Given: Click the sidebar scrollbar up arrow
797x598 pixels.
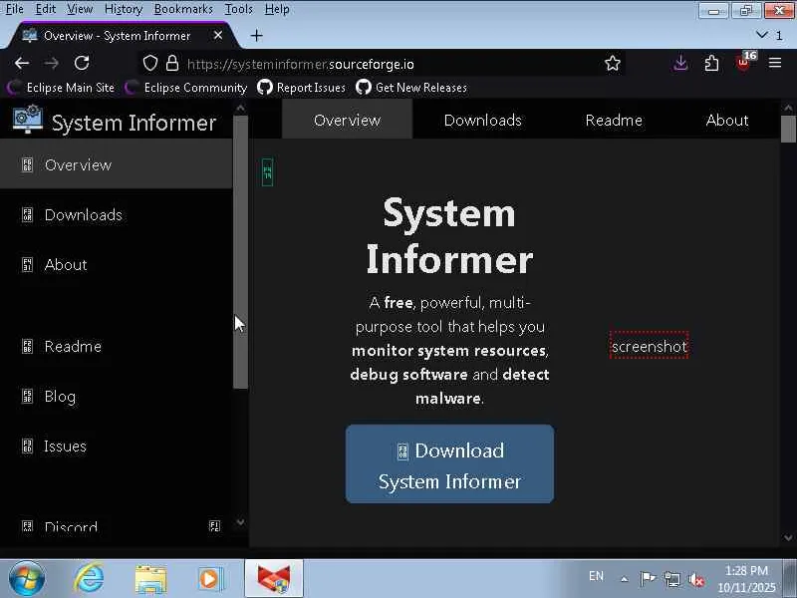Looking at the screenshot, I should coord(240,108).
